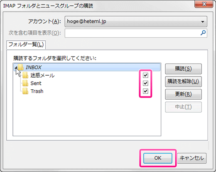Click the Trash folder icon
This screenshot has height=172, width=216.
coord(25,91)
